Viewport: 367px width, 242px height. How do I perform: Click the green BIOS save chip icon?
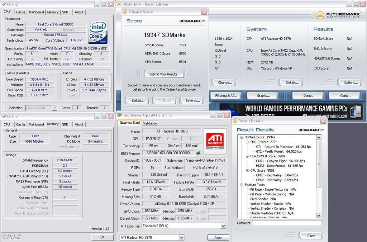coord(198,153)
